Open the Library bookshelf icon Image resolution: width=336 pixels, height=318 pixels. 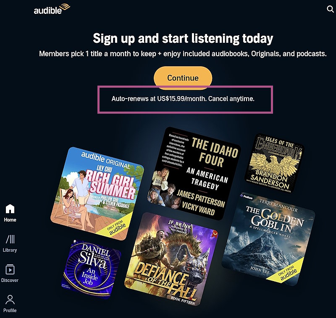point(10,239)
